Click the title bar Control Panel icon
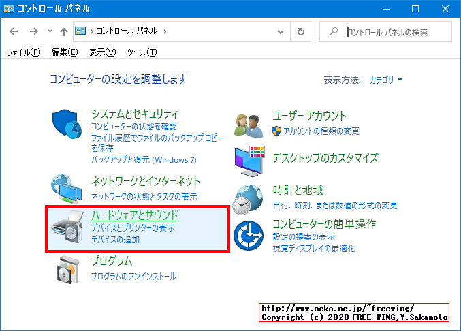Screen dimensions: 461x331 9,9
